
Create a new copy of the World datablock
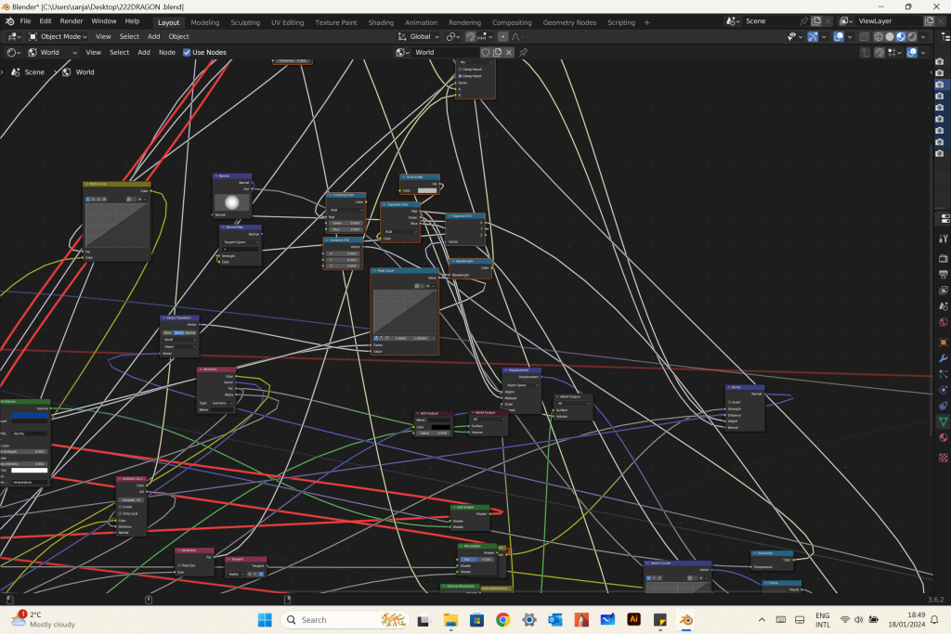pos(498,52)
